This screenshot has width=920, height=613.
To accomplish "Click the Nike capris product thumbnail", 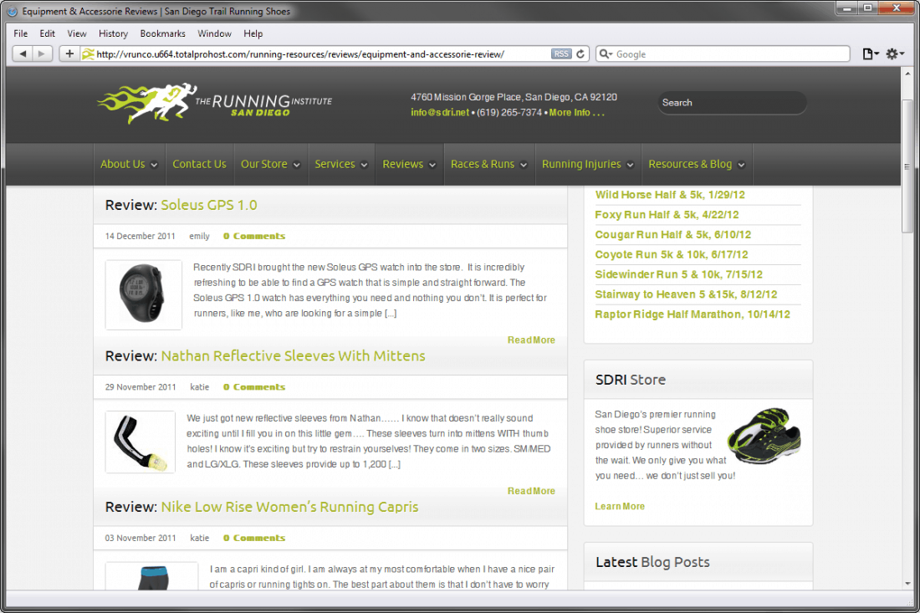I will pos(151,577).
